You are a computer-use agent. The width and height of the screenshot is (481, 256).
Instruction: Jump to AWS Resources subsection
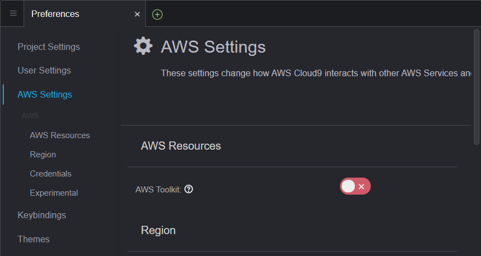tap(60, 135)
